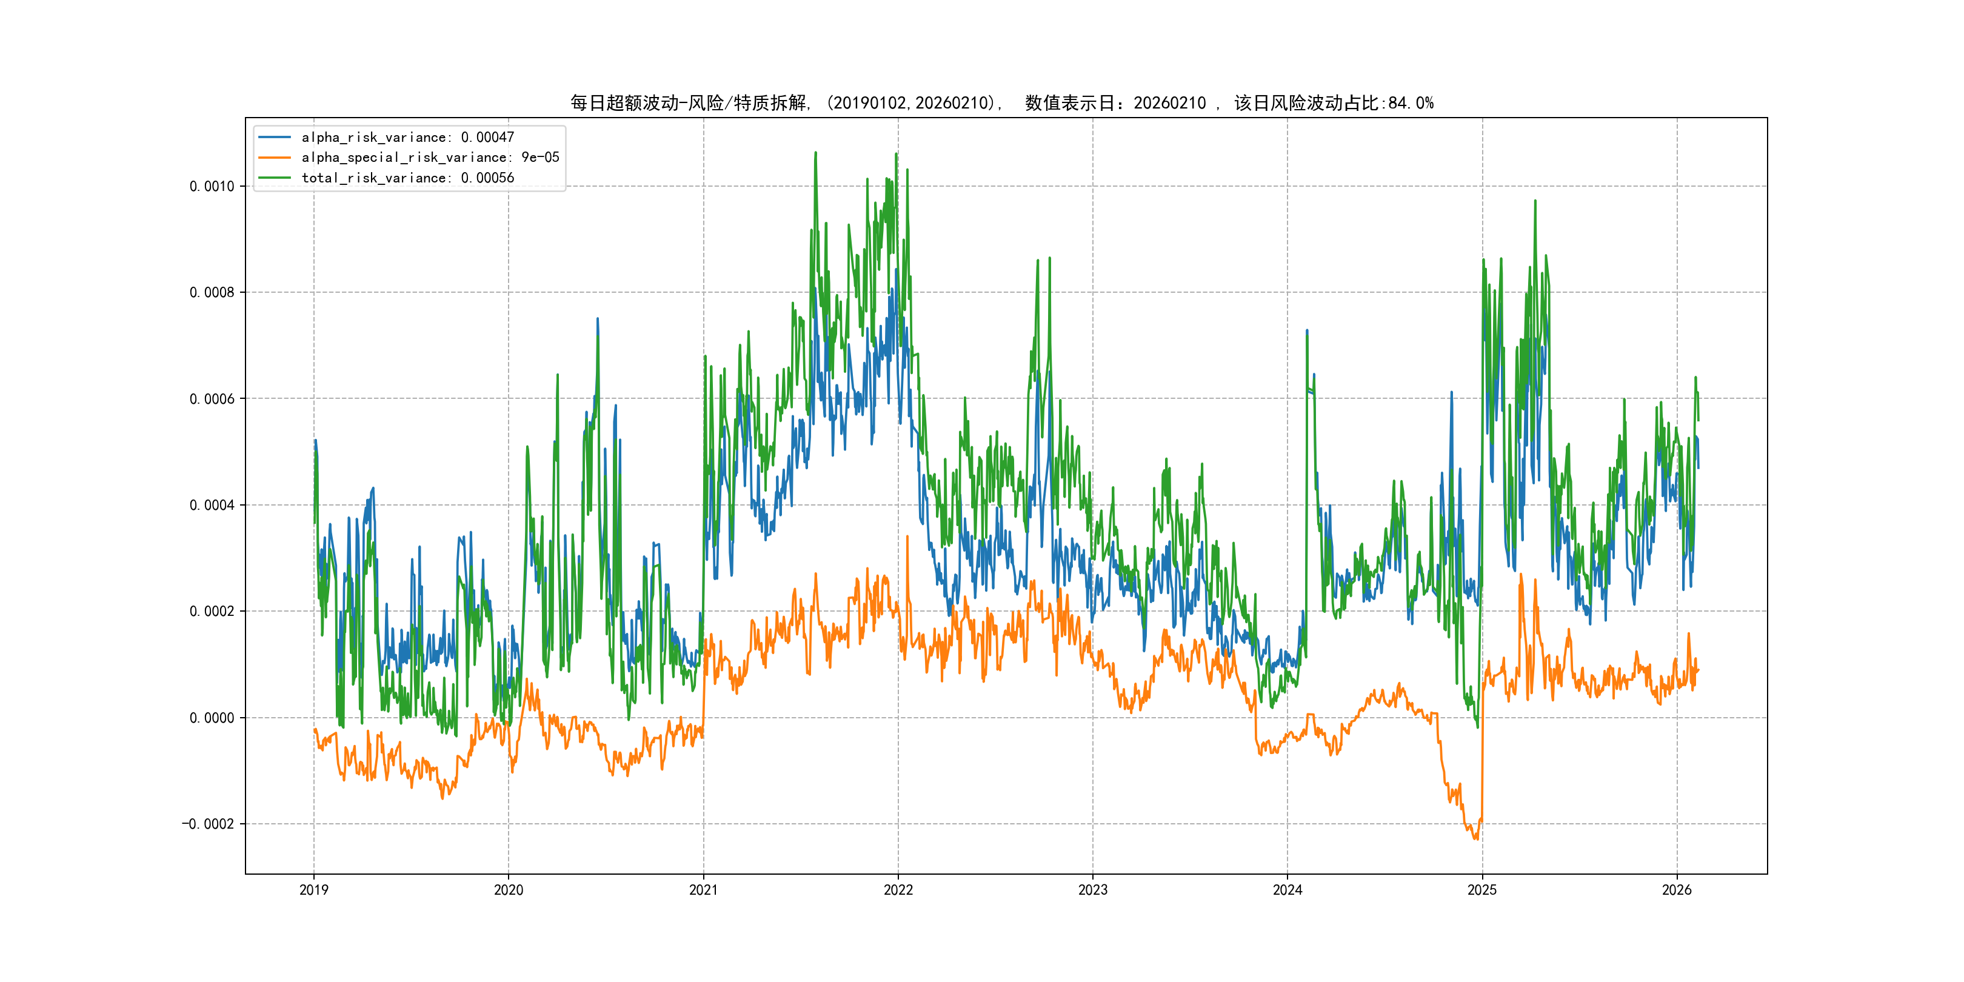This screenshot has width=1964, height=982.
Task: Click the 2025 x-axis tick label
Action: click(1482, 890)
